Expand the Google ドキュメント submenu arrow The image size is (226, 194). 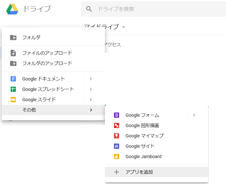pos(91,79)
